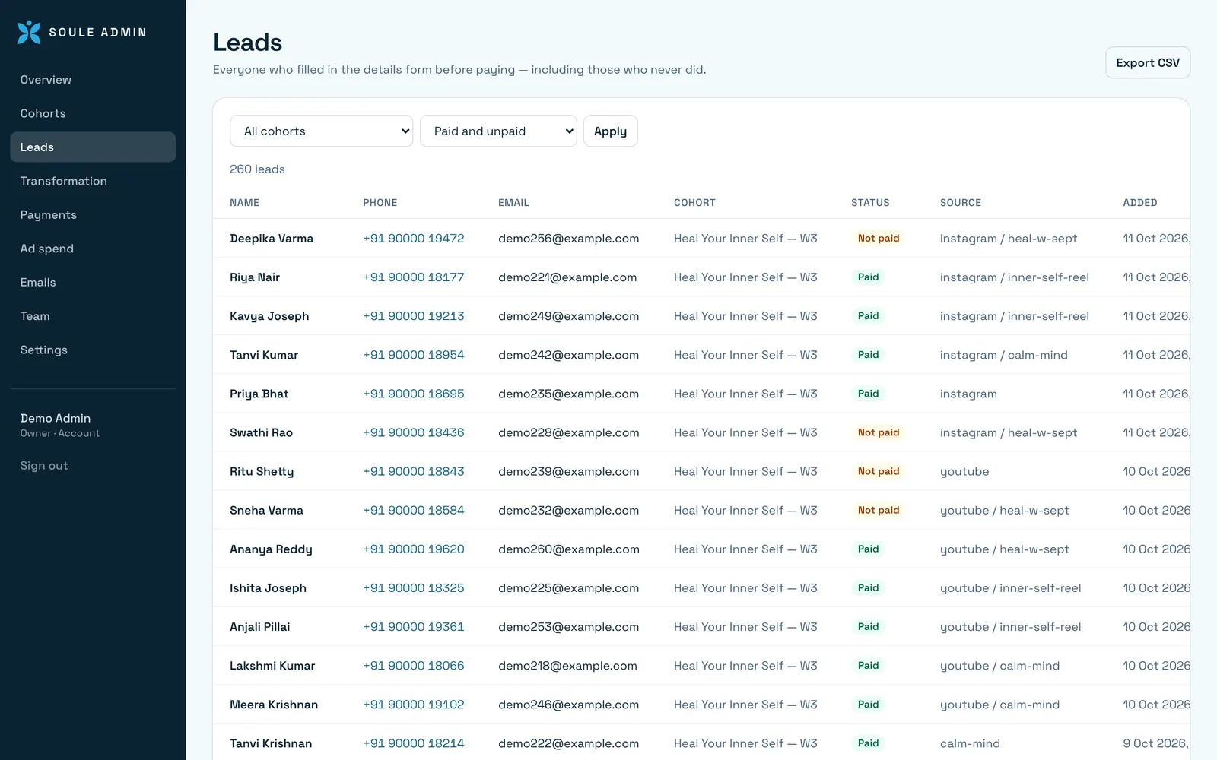Viewport: 1217px width, 760px height.
Task: Click the SOURCE column header
Action: [x=961, y=203]
